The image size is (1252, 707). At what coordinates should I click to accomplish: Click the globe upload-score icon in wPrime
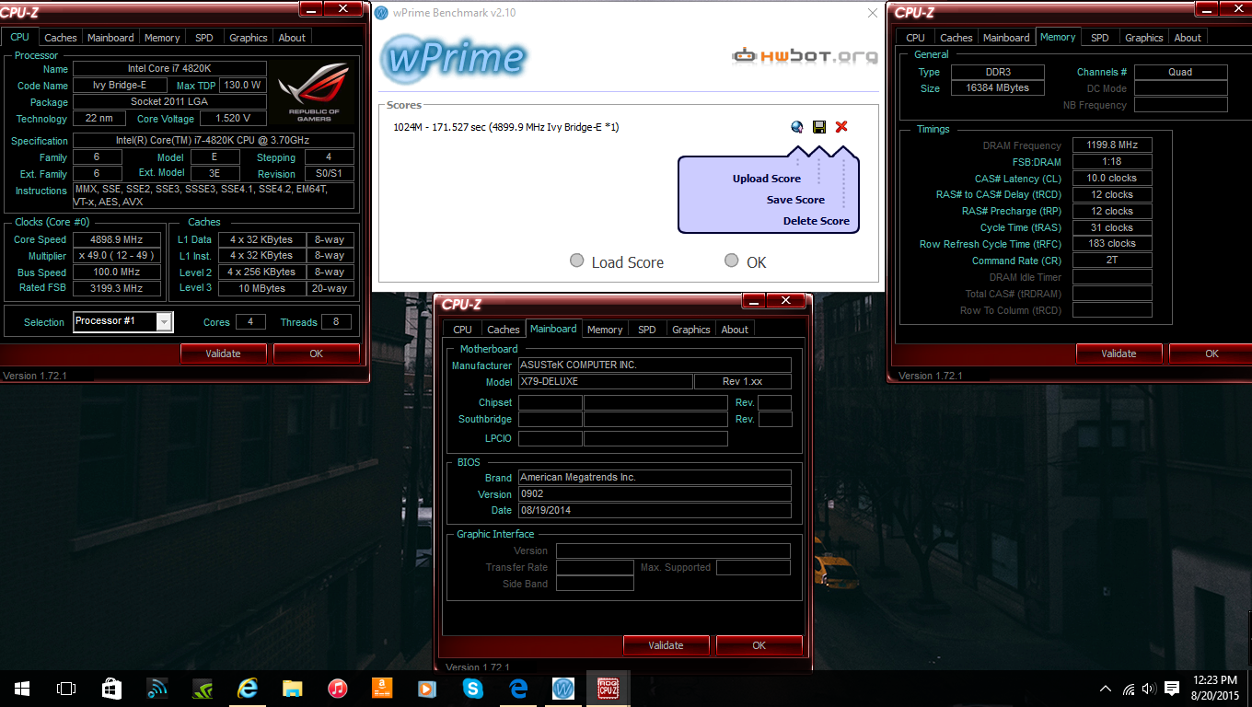[797, 127]
